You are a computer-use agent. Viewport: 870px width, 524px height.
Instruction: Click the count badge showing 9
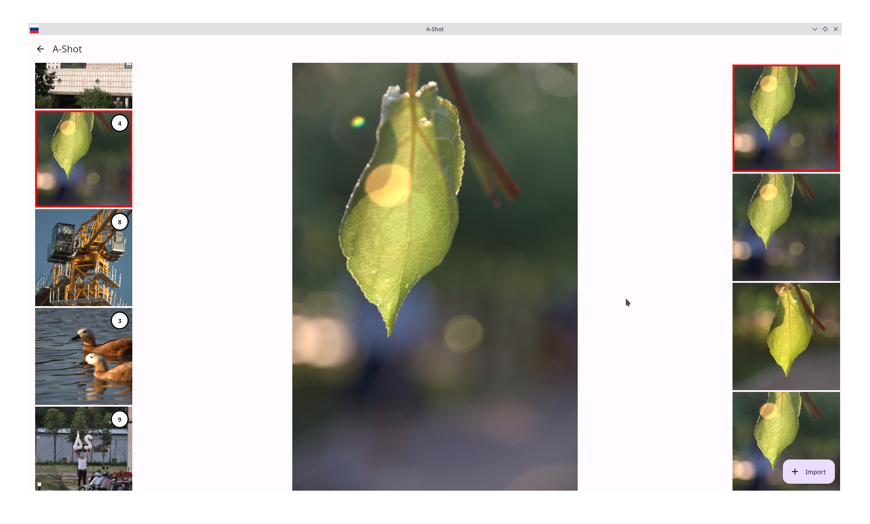pos(120,420)
